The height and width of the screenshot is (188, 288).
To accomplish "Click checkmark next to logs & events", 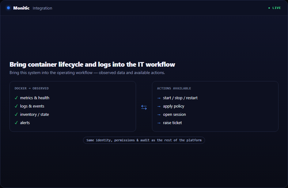I will click(x=16, y=106).
